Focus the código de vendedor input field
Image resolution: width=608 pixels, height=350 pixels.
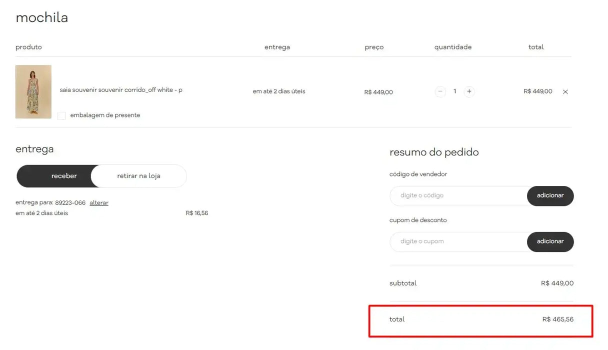[458, 195]
